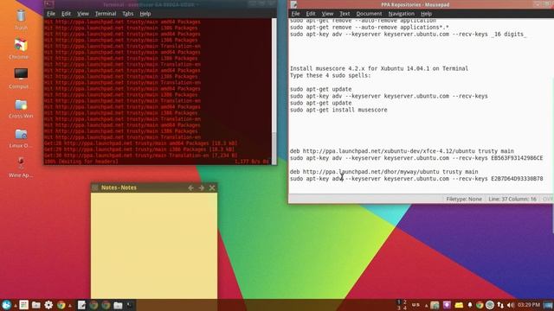Click the Filetype: None status bar entry
Viewport: 554px width, 311px height.
click(464, 200)
